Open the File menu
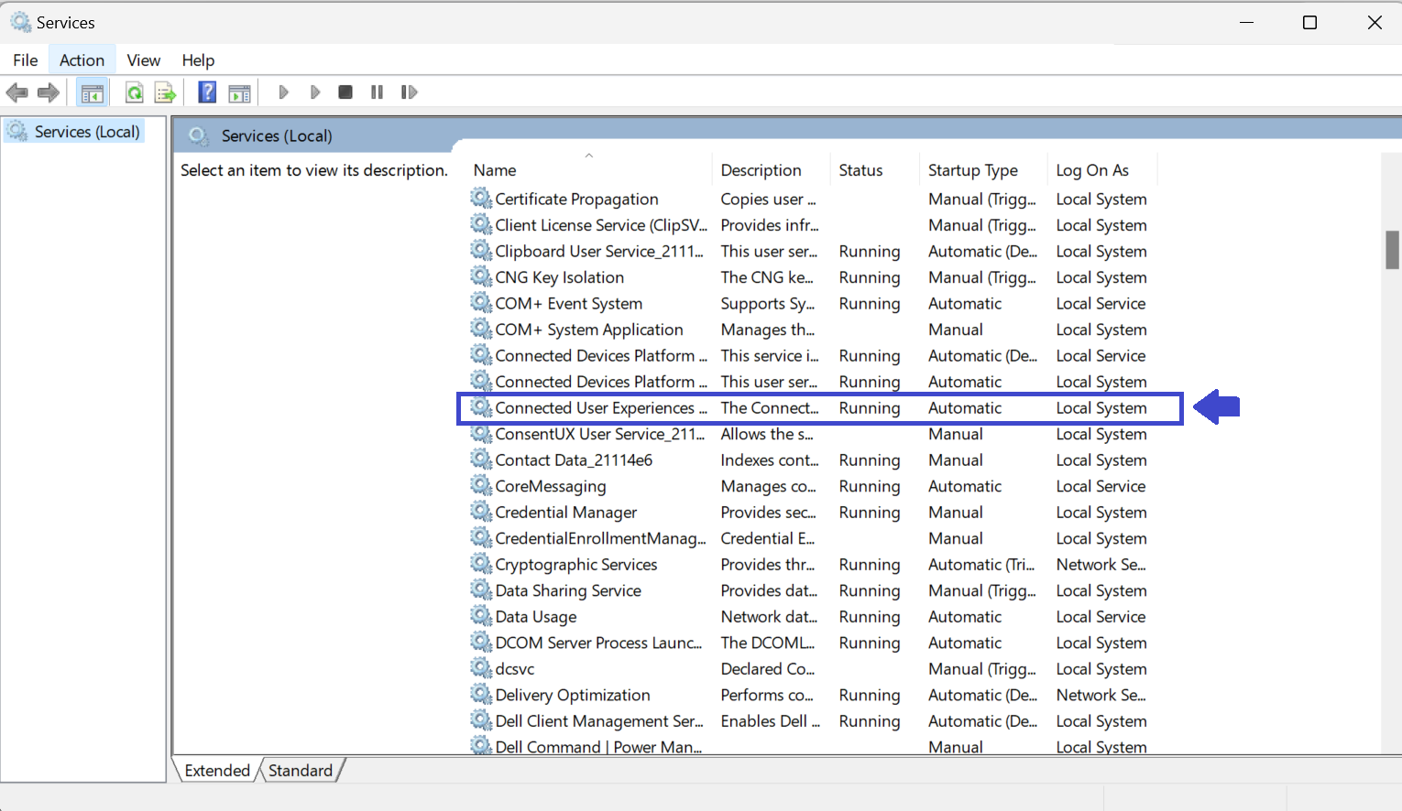Screen dimensions: 1402x811 [26, 60]
